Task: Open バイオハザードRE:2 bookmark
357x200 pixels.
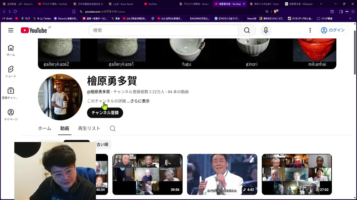Action: (x=300, y=19)
